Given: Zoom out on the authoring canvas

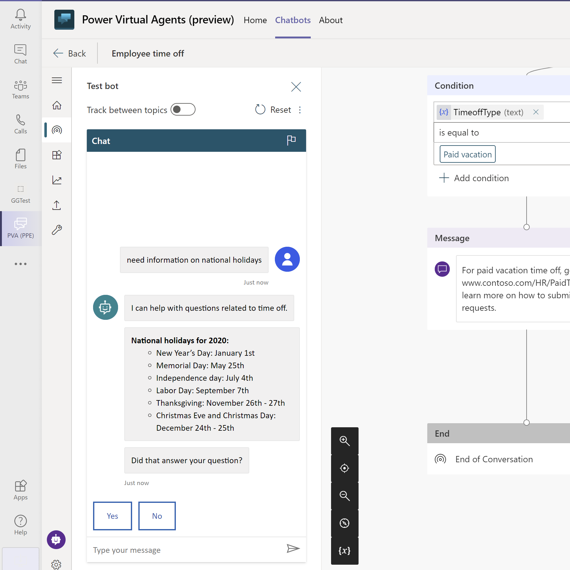Looking at the screenshot, I should pyautogui.click(x=345, y=496).
